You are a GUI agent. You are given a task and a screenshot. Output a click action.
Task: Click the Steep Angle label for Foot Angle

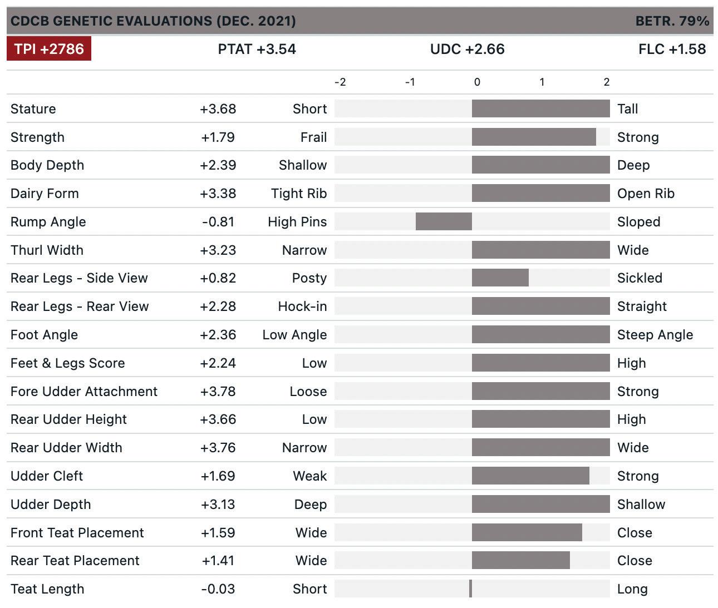[655, 335]
